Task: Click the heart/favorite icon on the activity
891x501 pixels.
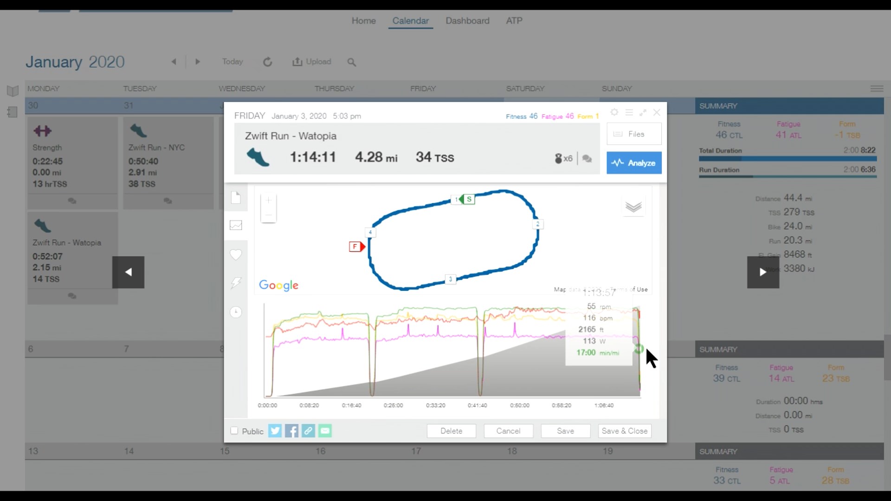Action: (x=236, y=254)
